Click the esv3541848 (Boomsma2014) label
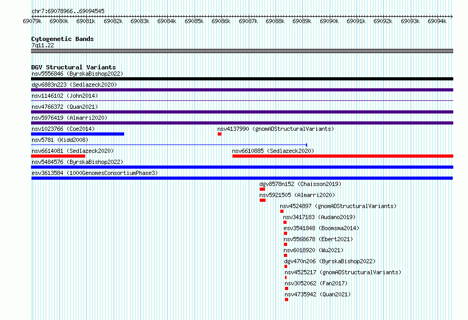Image resolution: width=468 pixels, height=320 pixels. tap(321, 228)
